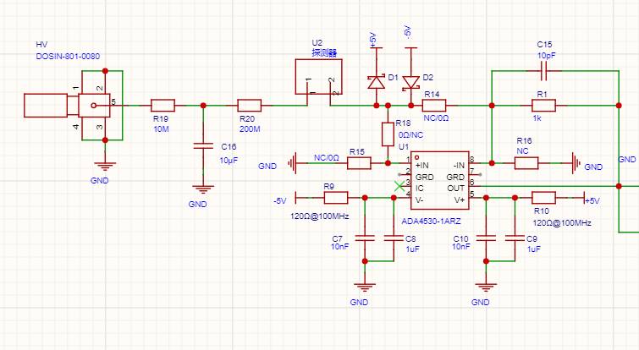Select capacitor C16 symbol
Image resolution: width=639 pixels, height=350 pixels.
pyautogui.click(x=203, y=145)
